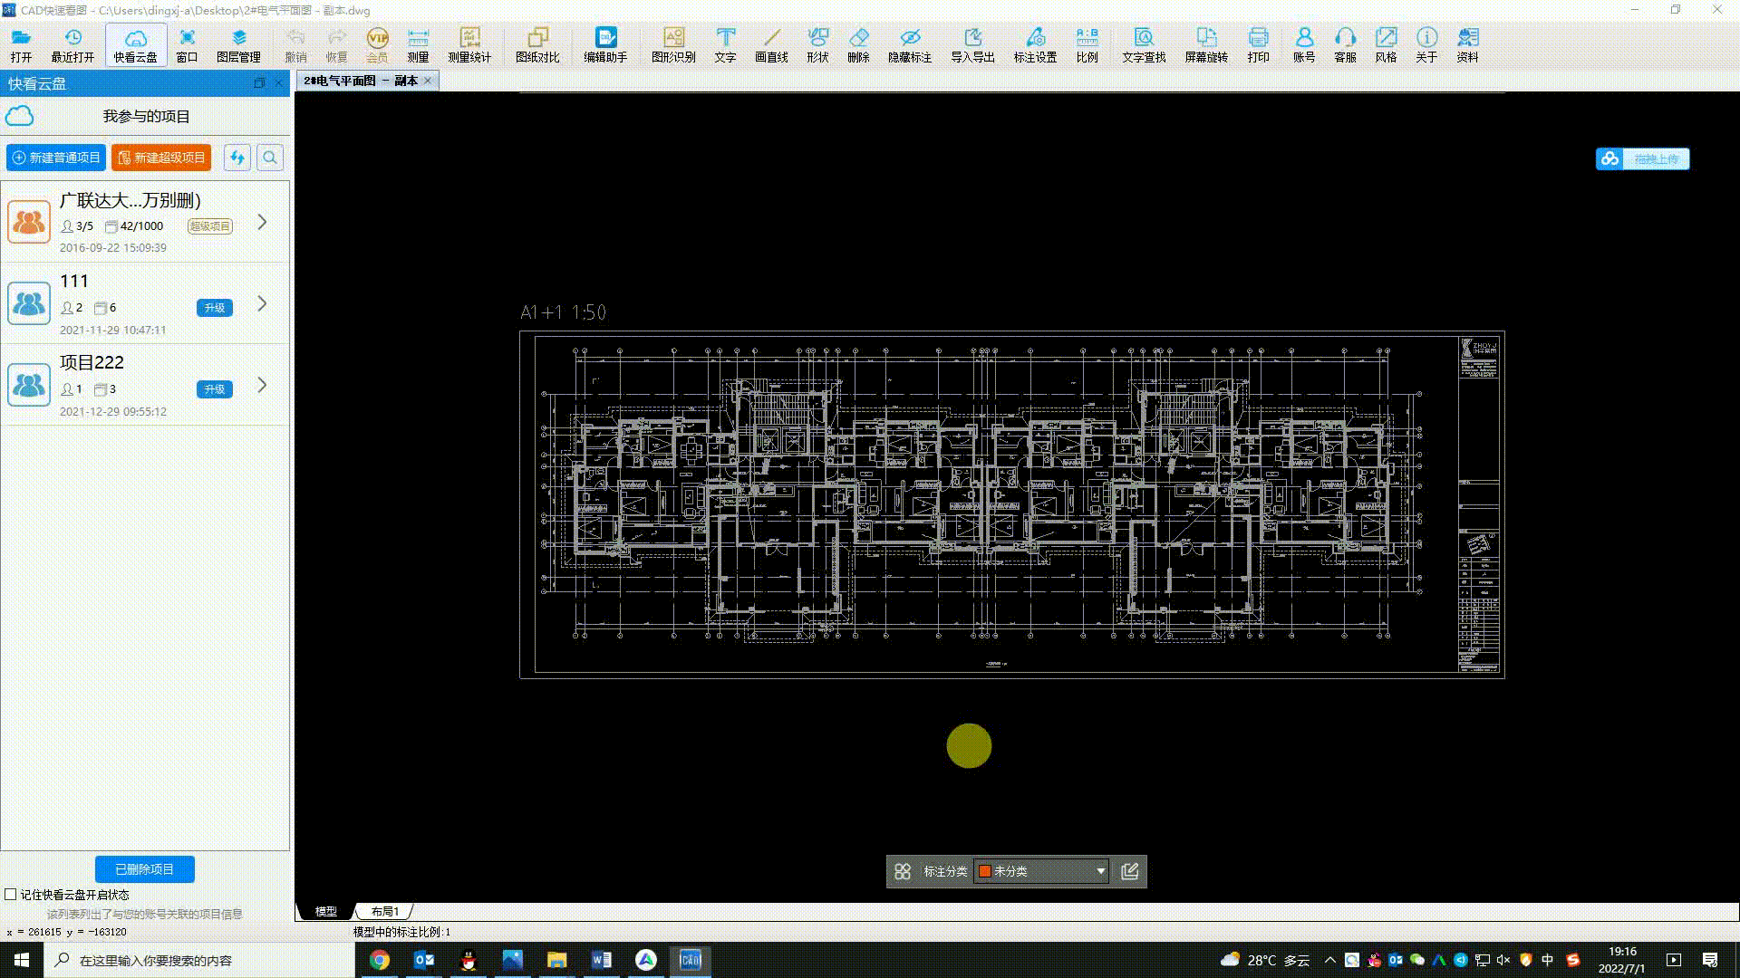1740x978 pixels.
Task: Refresh the cloud project list
Action: 237,158
